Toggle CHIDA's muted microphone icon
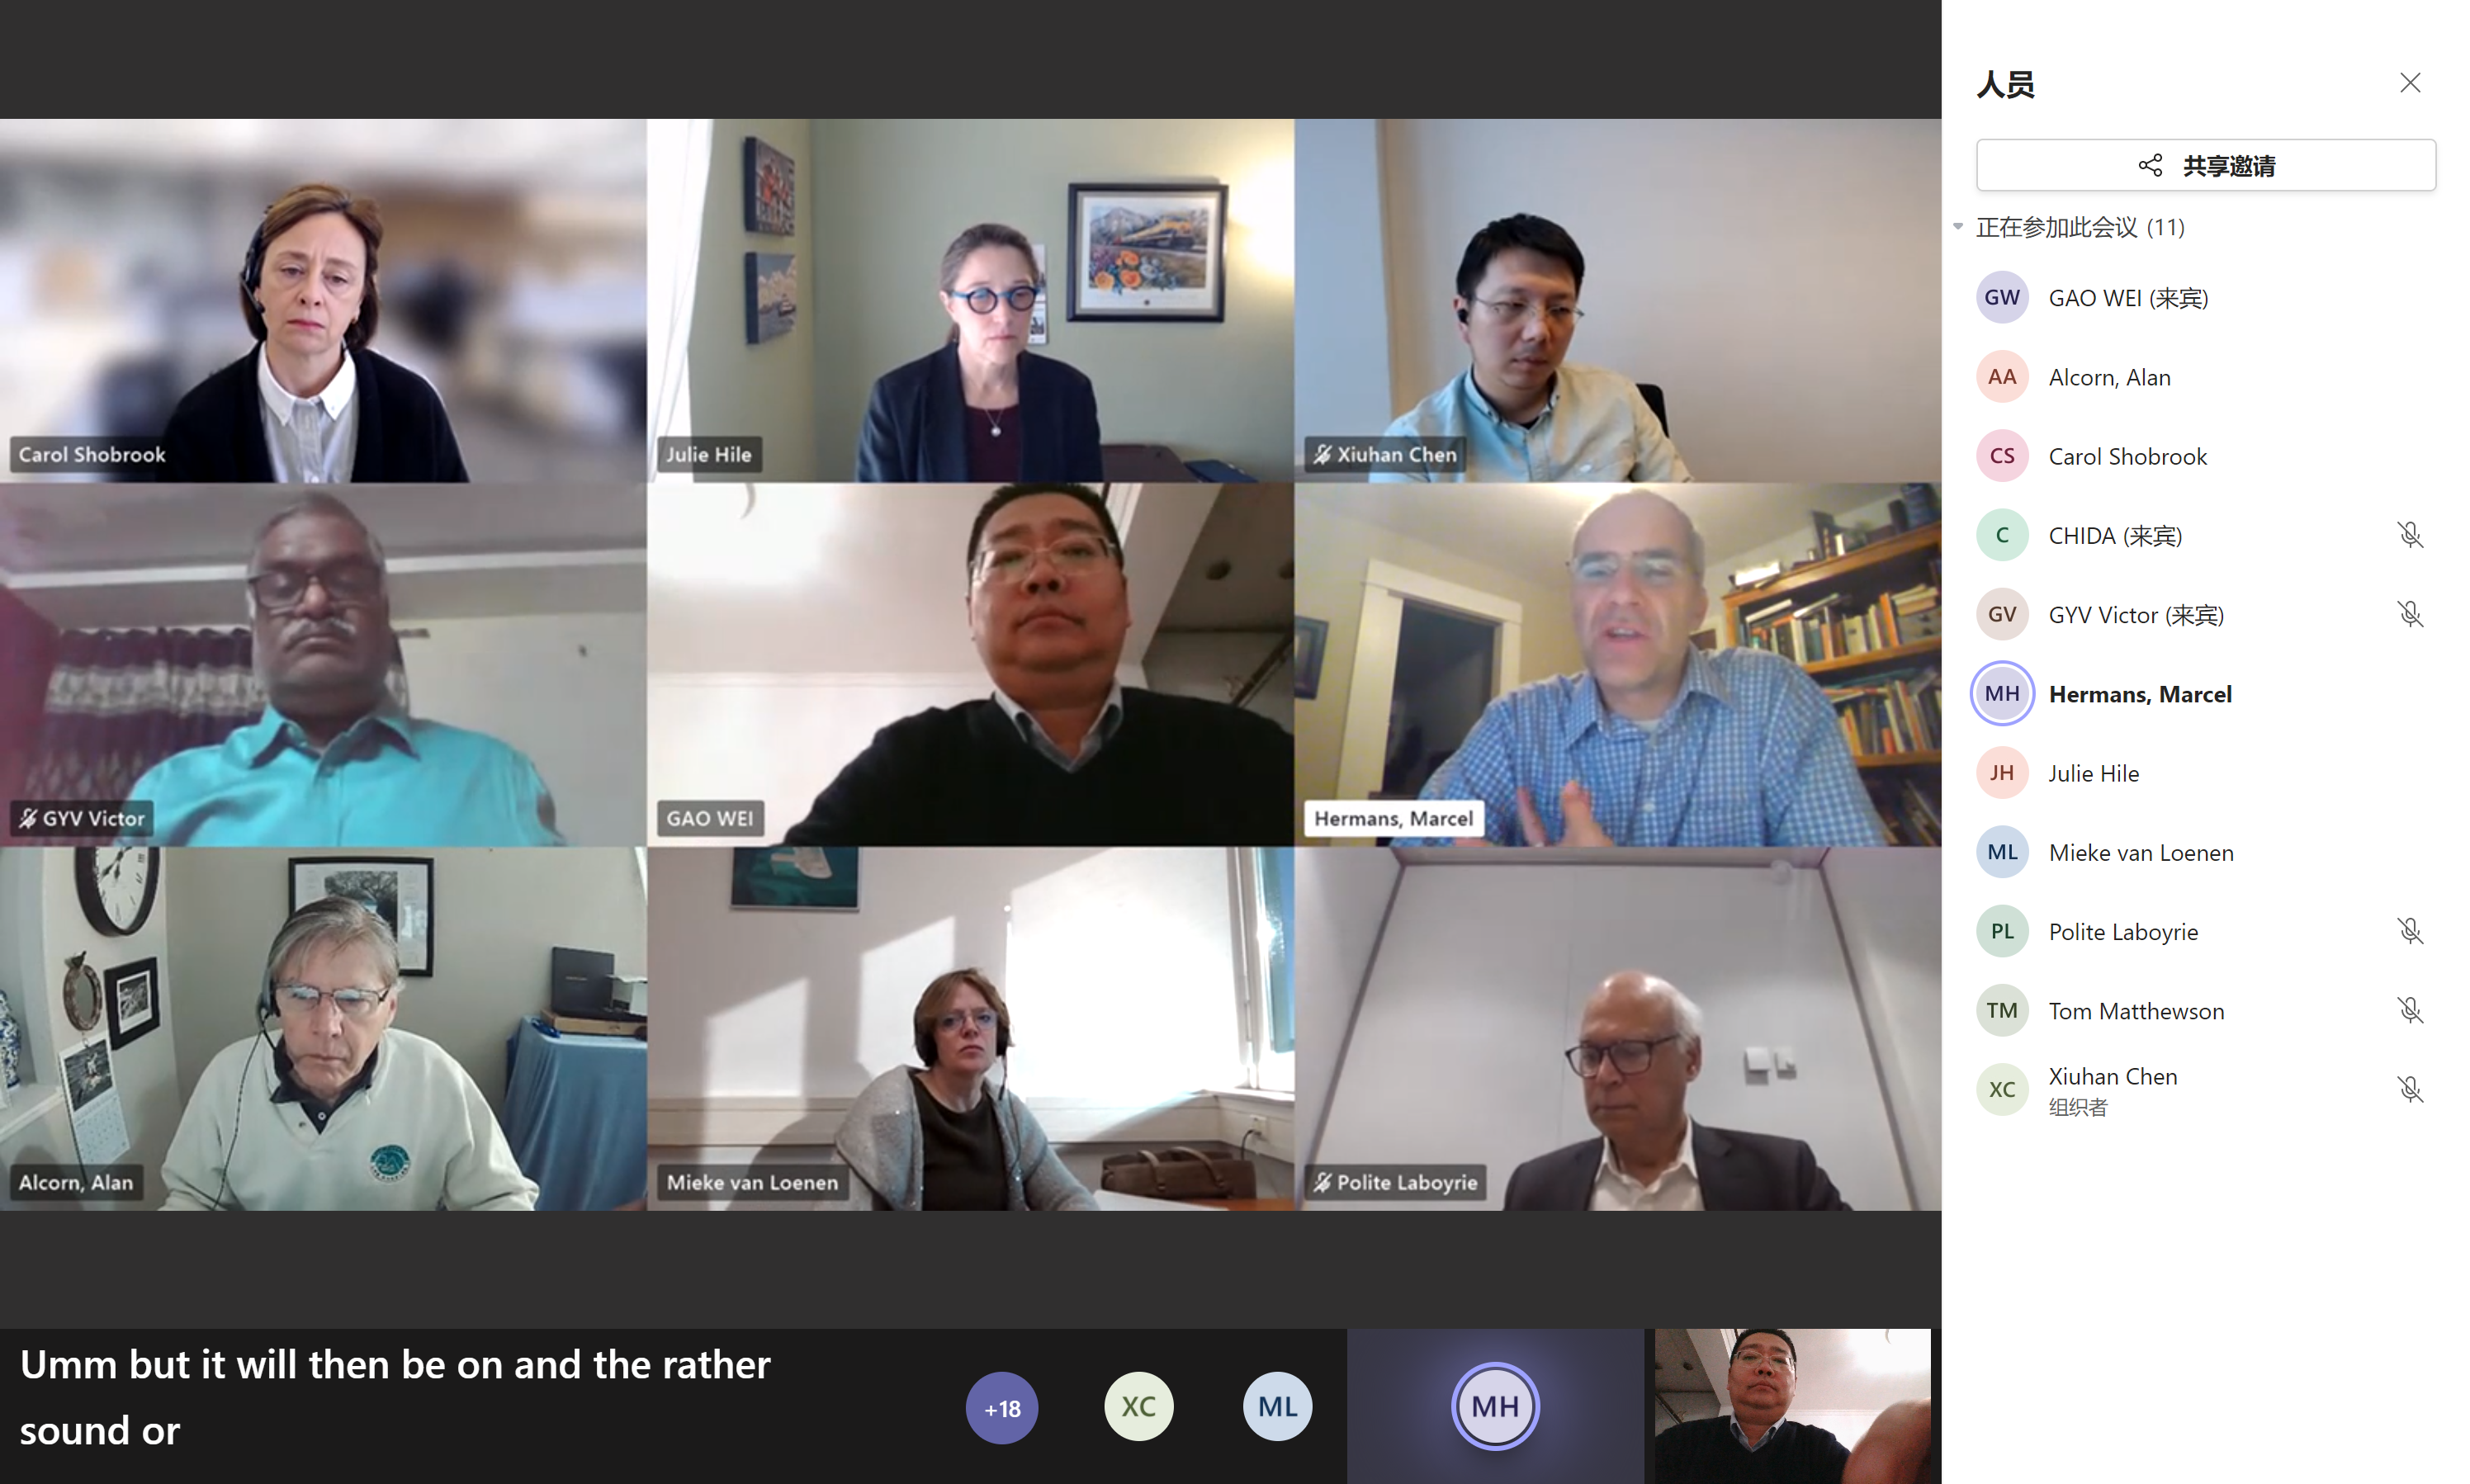 point(2410,535)
